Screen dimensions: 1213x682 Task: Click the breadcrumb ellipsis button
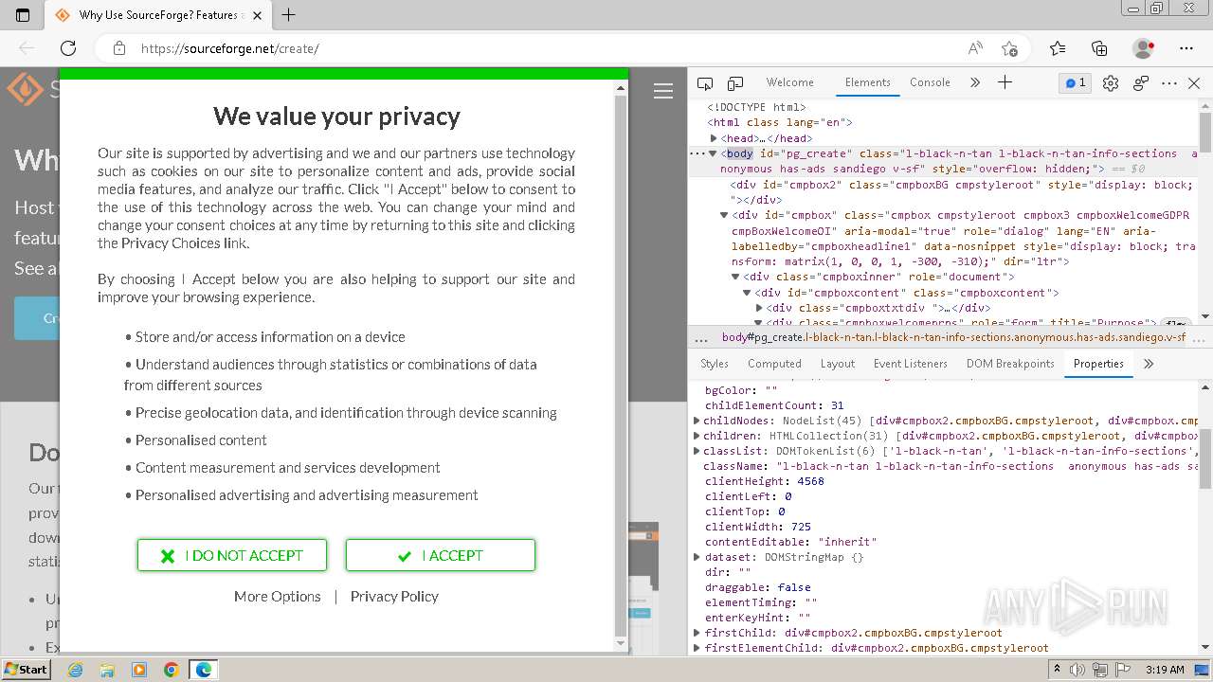(701, 338)
